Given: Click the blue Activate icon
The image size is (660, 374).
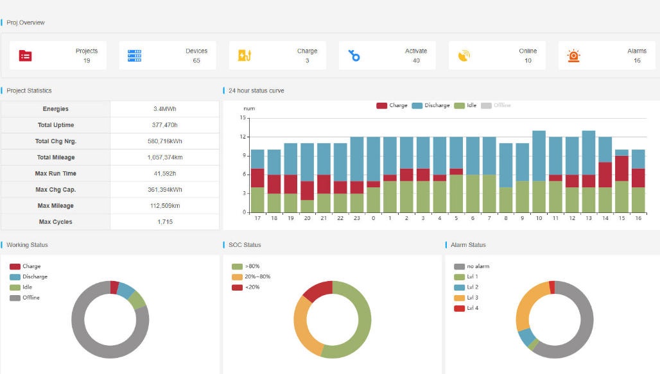Looking at the screenshot, I should coord(354,56).
